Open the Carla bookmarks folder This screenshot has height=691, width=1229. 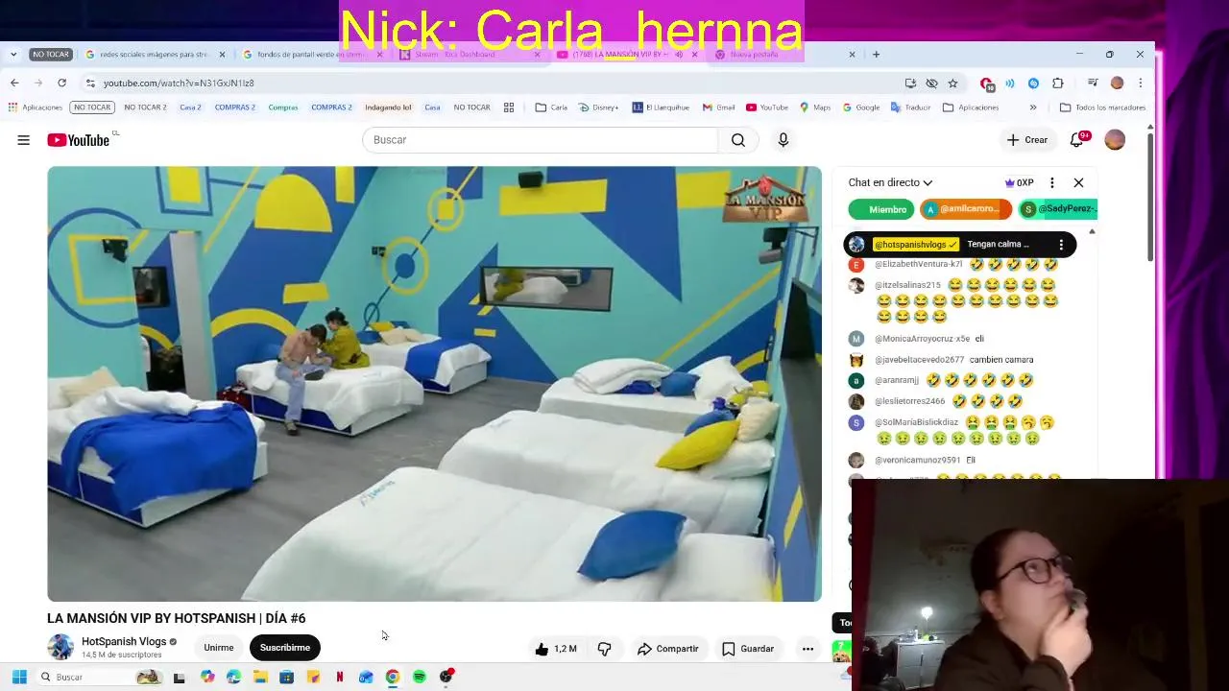pyautogui.click(x=551, y=107)
